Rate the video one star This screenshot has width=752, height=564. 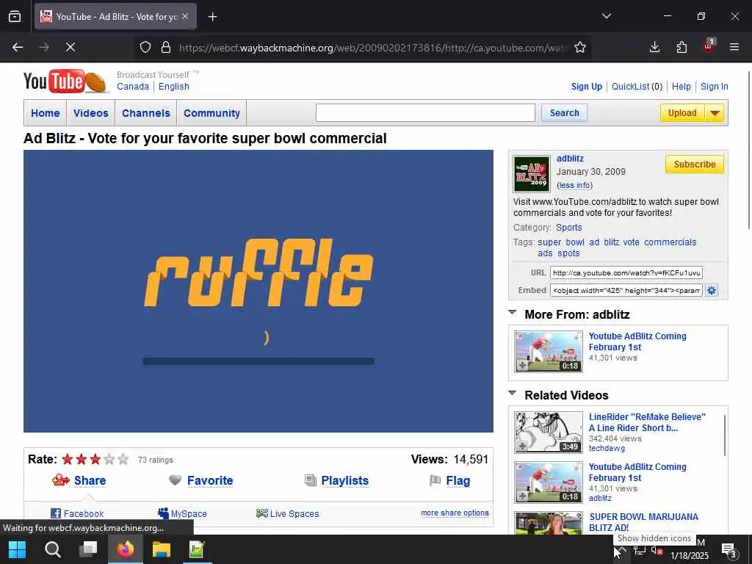coord(67,460)
